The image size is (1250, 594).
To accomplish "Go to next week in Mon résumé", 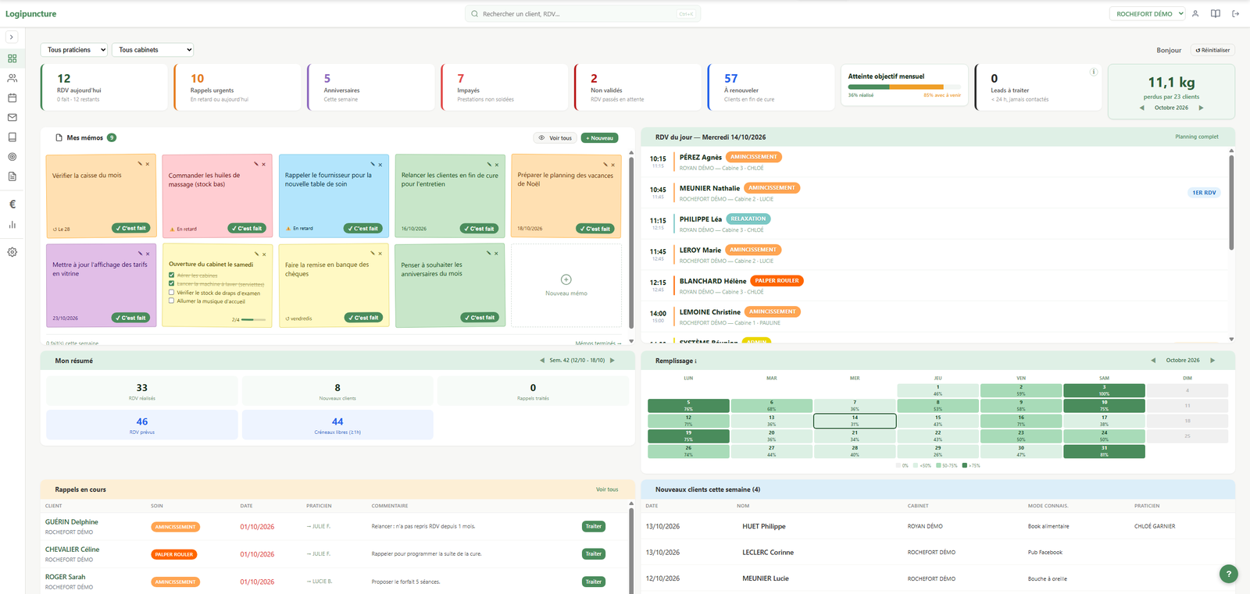I will (x=612, y=361).
